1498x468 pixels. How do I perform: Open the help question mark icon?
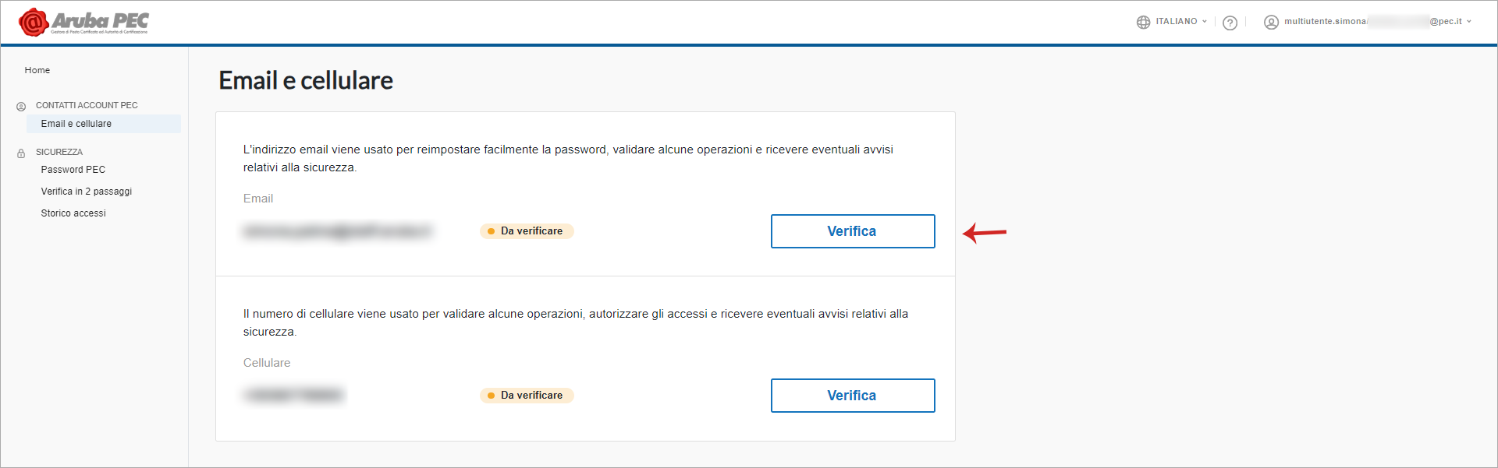(1230, 23)
